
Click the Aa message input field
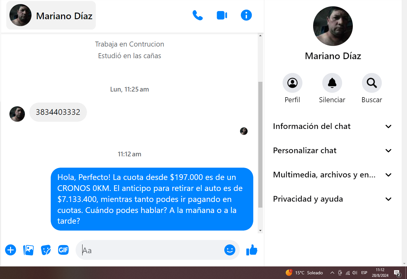[x=151, y=250]
